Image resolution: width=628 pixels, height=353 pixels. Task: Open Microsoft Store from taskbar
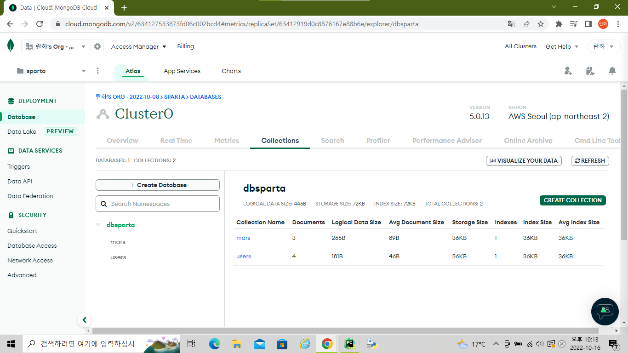[x=282, y=344]
